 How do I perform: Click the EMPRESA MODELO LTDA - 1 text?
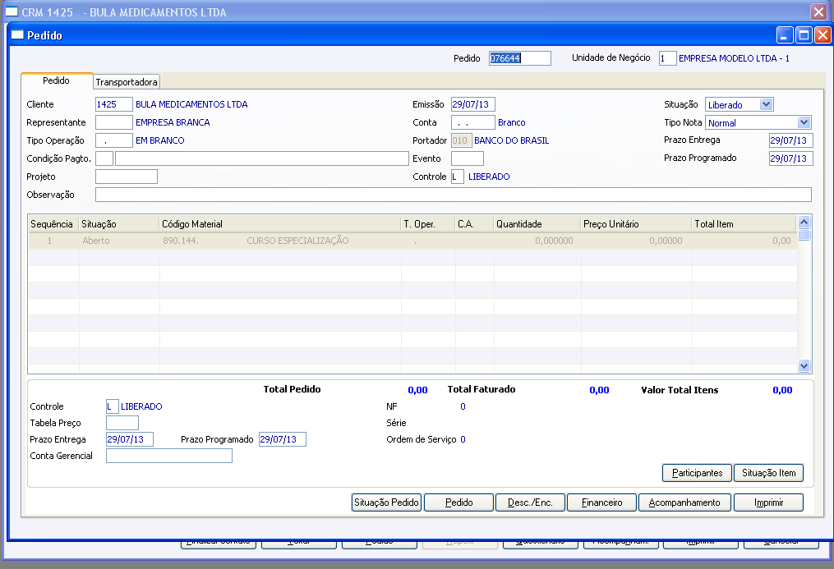click(x=734, y=58)
